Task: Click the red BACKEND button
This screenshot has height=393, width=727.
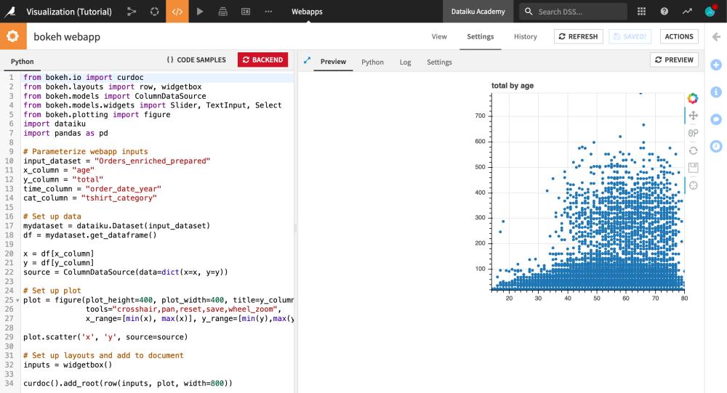Action: (263, 60)
